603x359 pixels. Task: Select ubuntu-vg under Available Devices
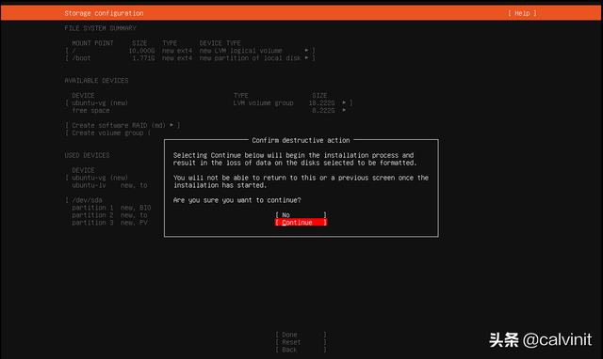[x=209, y=103]
